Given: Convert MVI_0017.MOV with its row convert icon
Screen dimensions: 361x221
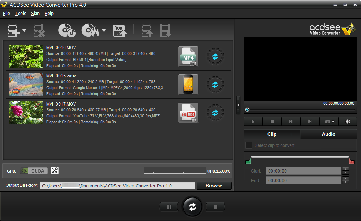Looking at the screenshot, I should [215, 113].
